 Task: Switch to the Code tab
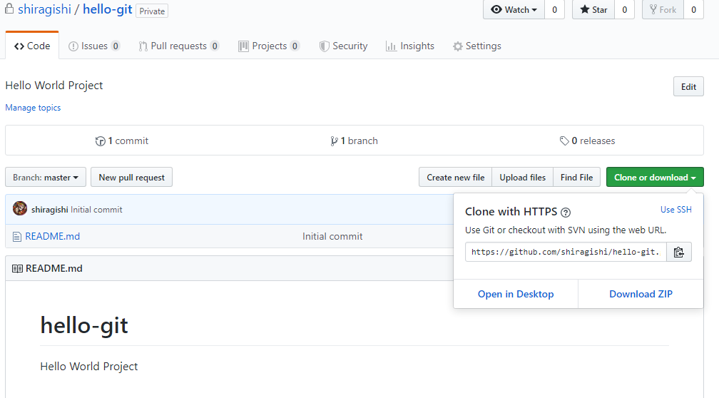(x=32, y=46)
